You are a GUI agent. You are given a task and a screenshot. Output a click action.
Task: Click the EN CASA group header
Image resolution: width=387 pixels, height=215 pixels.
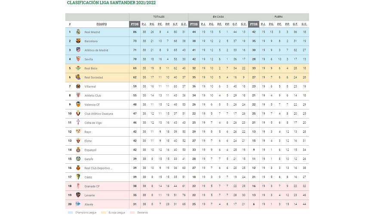tap(218, 16)
